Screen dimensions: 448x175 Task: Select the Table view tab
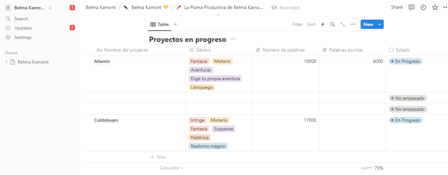(159, 24)
